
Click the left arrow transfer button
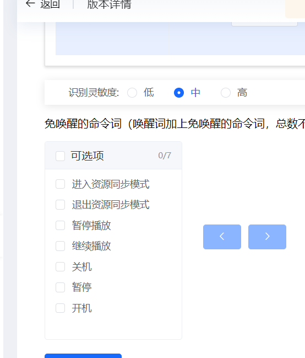[x=222, y=237]
